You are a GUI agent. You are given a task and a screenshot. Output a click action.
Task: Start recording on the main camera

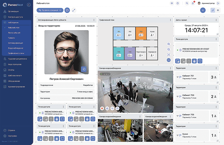pos(102,109)
